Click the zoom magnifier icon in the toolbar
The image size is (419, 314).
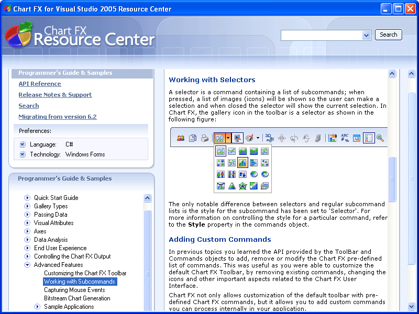click(x=380, y=138)
